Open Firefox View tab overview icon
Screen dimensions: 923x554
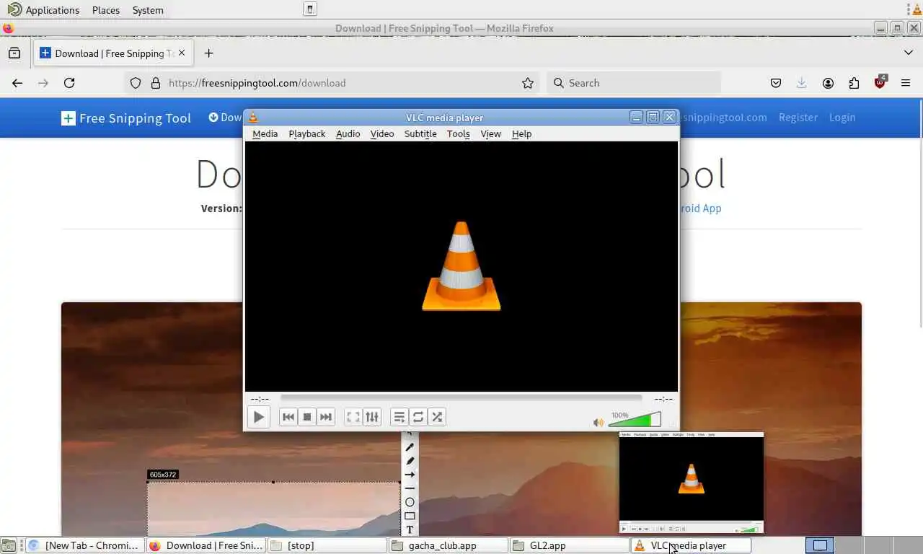pos(14,53)
